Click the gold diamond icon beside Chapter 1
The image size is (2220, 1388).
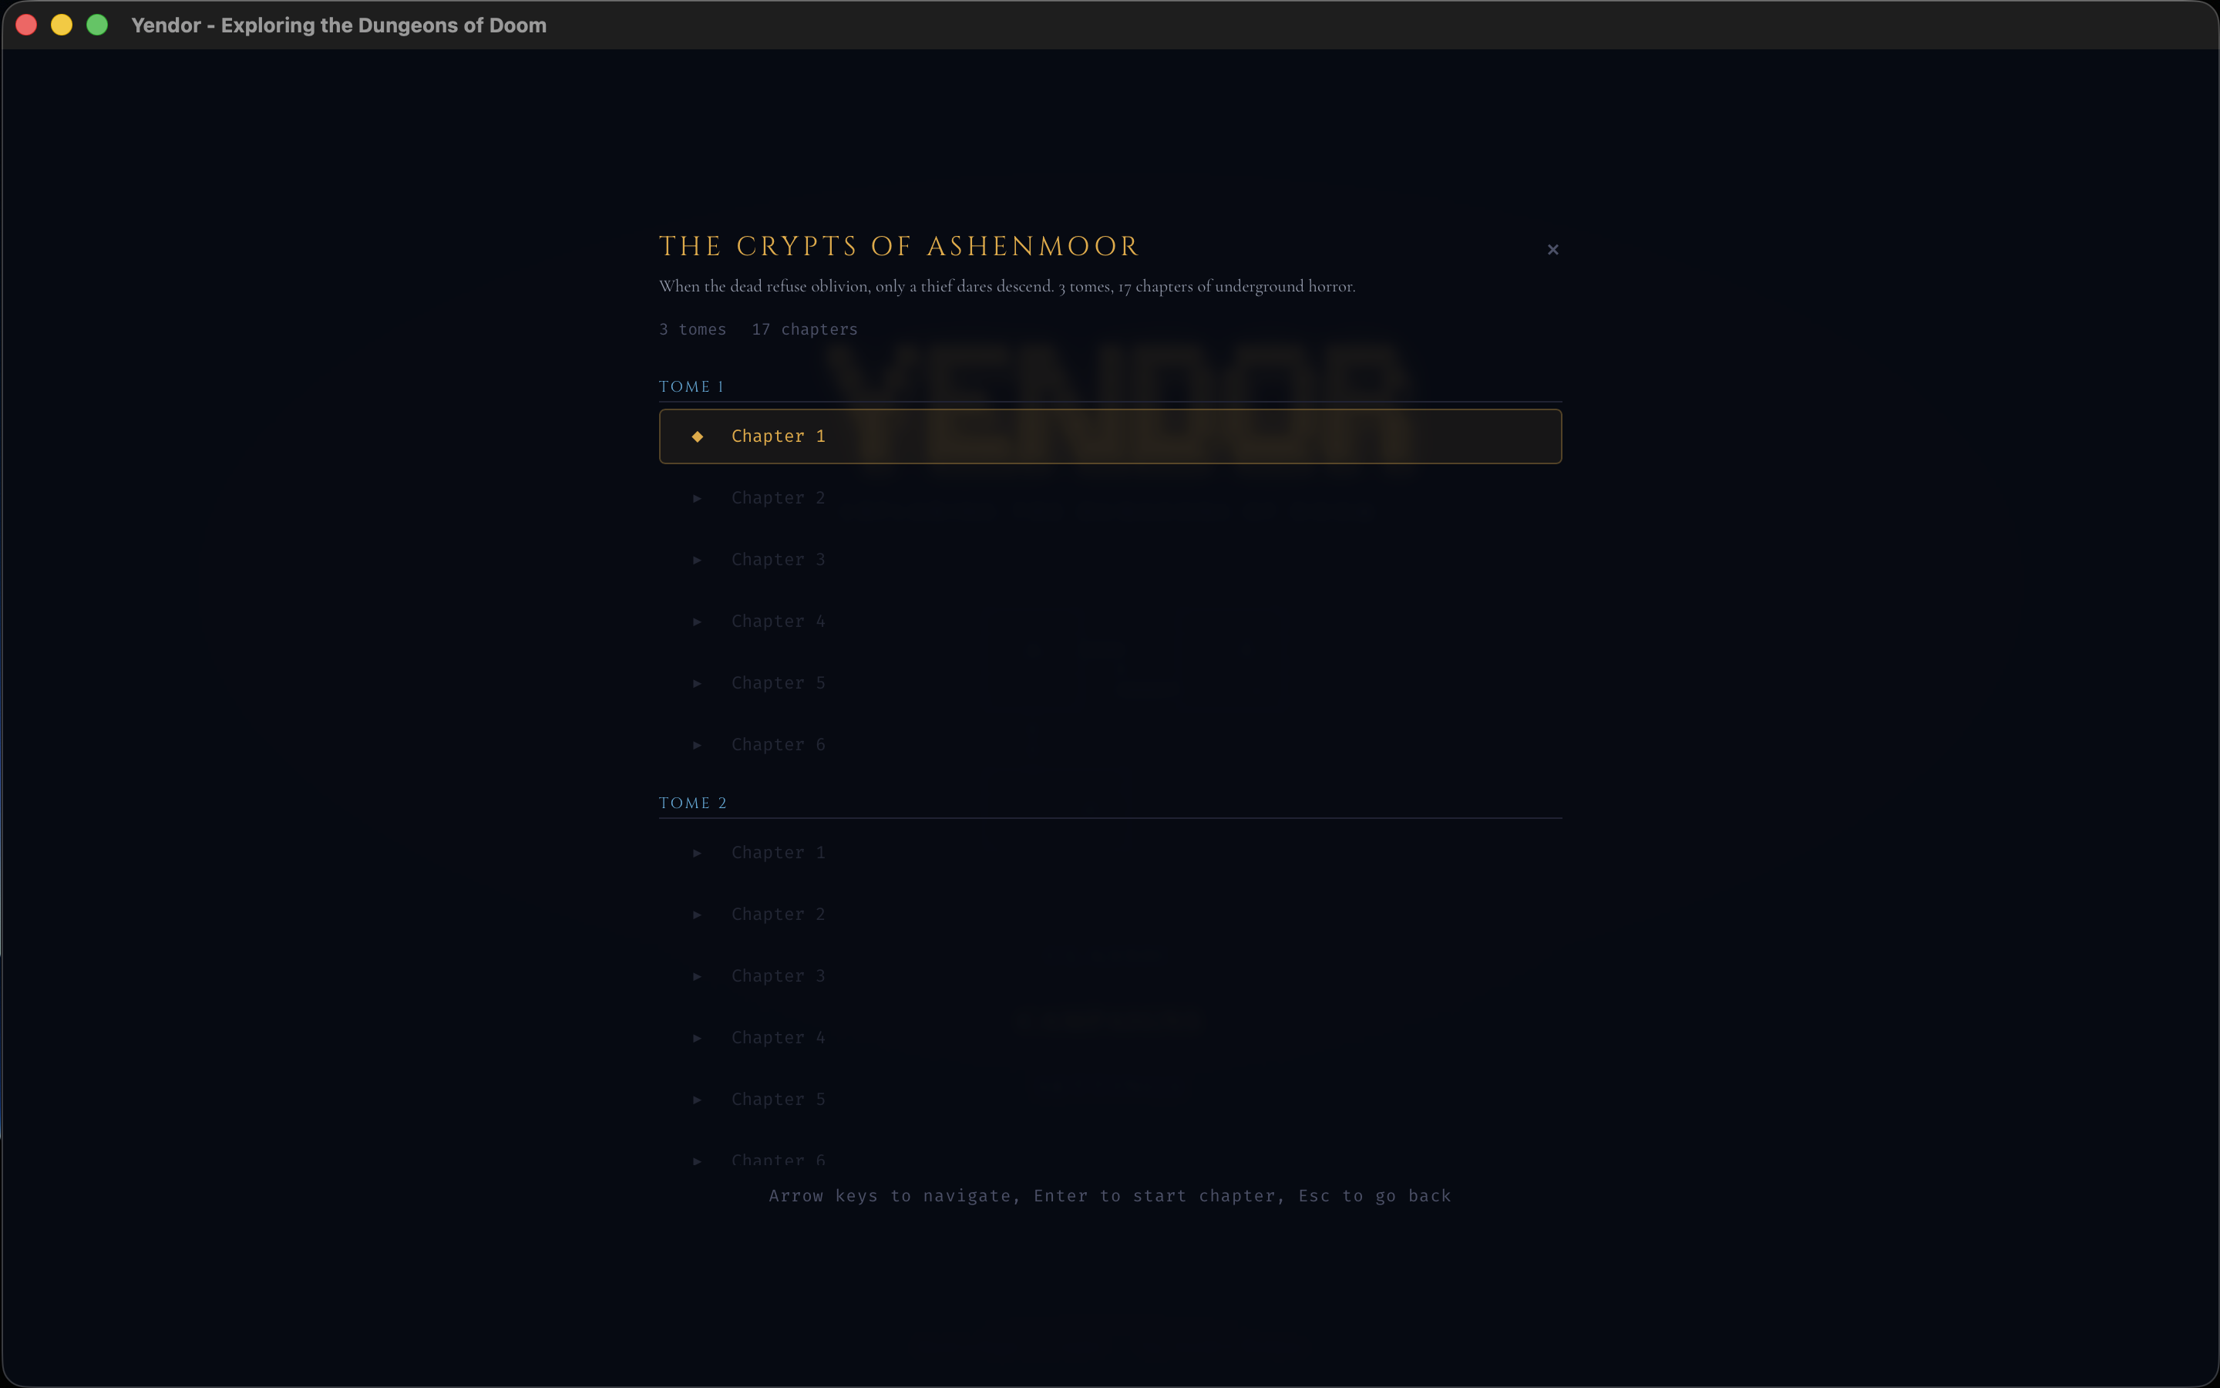[697, 437]
